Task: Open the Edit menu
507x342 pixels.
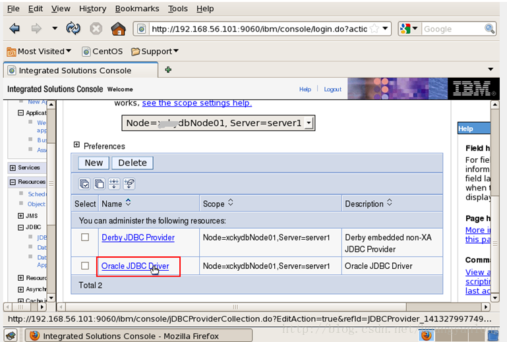Action: coord(35,9)
